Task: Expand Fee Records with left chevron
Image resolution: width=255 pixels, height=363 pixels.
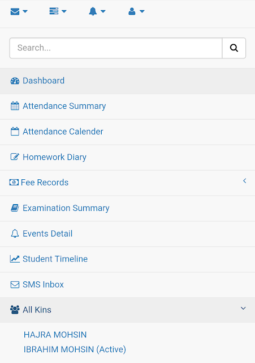Action: 245,181
